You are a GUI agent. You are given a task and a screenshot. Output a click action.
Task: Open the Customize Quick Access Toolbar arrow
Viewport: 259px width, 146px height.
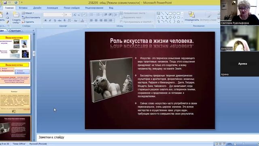21,3
